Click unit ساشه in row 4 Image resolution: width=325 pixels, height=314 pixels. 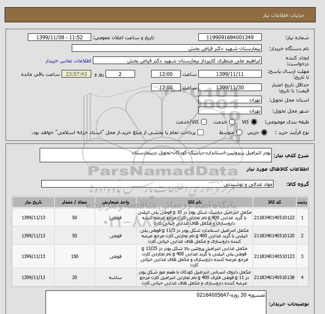point(116,277)
